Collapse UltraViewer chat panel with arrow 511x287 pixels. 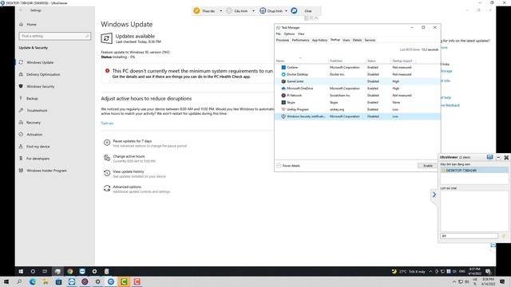(434, 195)
